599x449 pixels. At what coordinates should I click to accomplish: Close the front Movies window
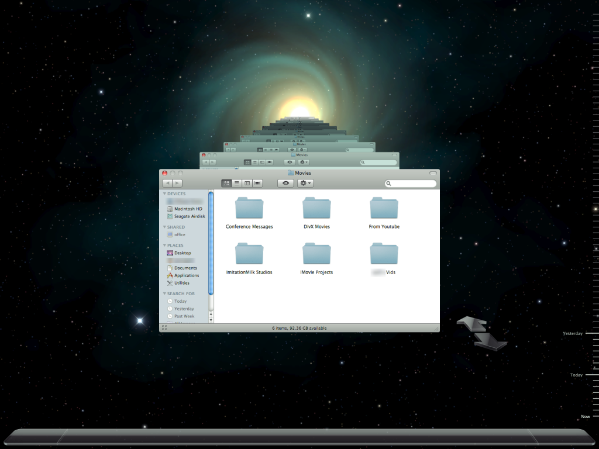pos(164,173)
